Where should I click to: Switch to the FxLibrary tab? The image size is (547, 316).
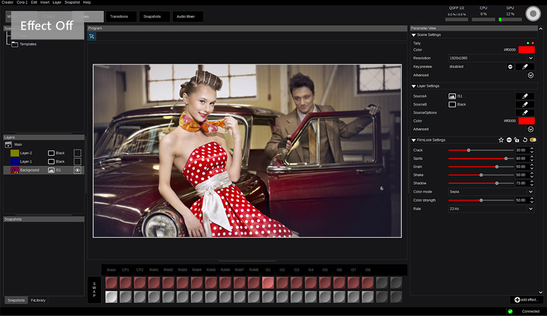tap(38, 300)
